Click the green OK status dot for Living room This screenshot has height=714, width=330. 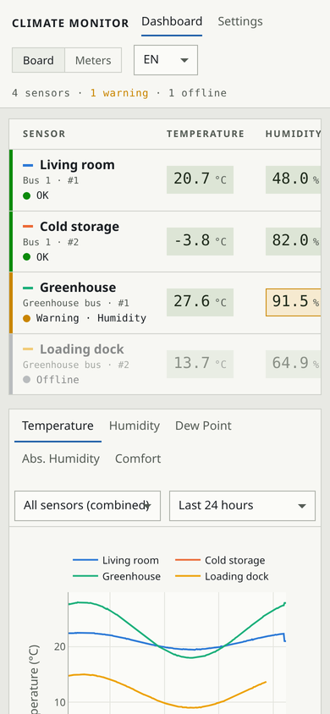[x=26, y=195]
